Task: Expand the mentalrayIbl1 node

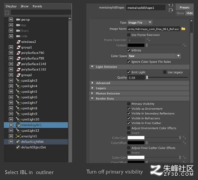Action: click(11, 125)
